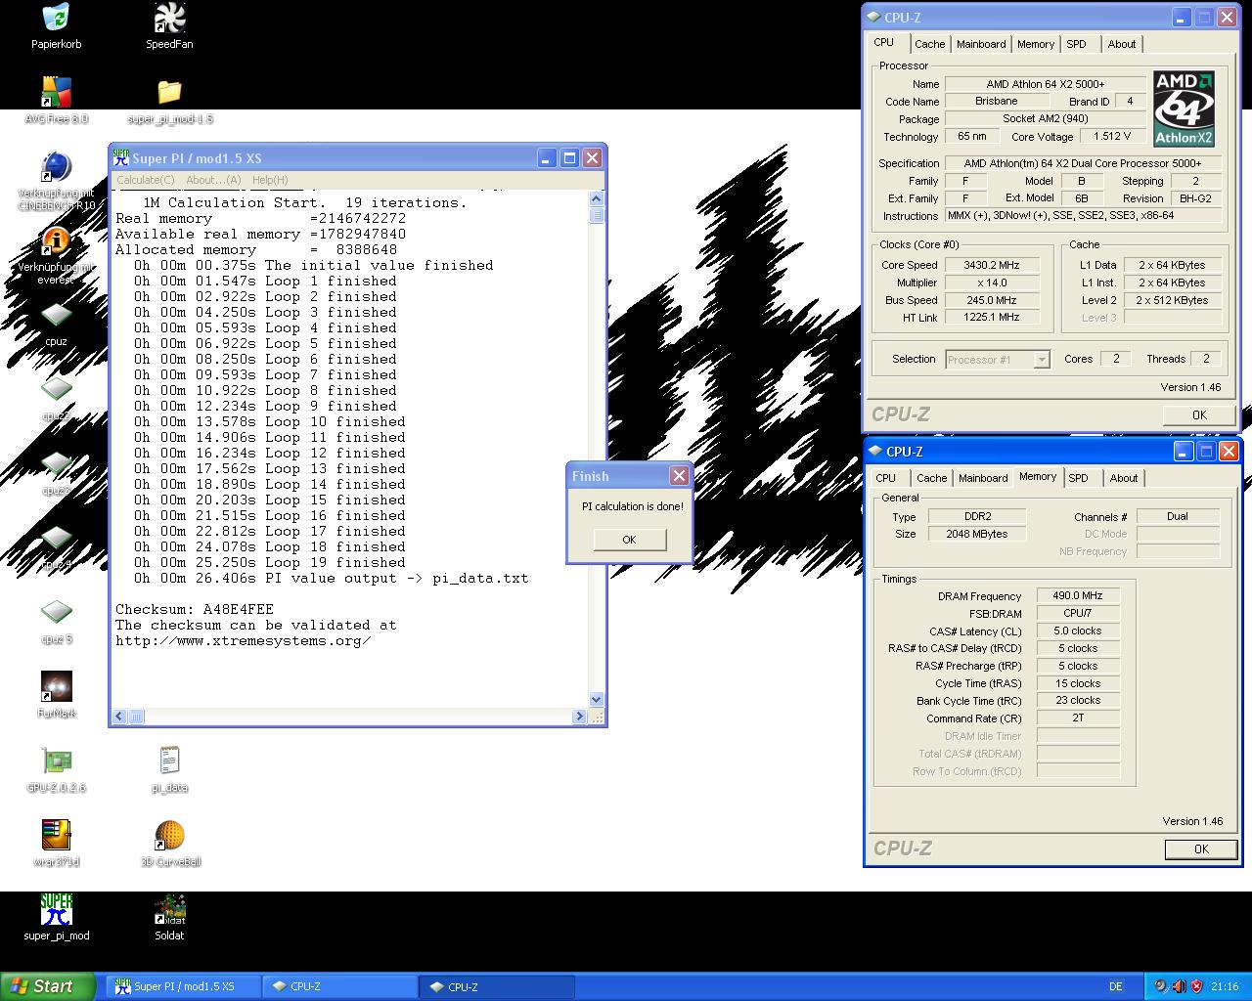
Task: Select the 3D CurveBall desktop icon
Action: tap(169, 835)
